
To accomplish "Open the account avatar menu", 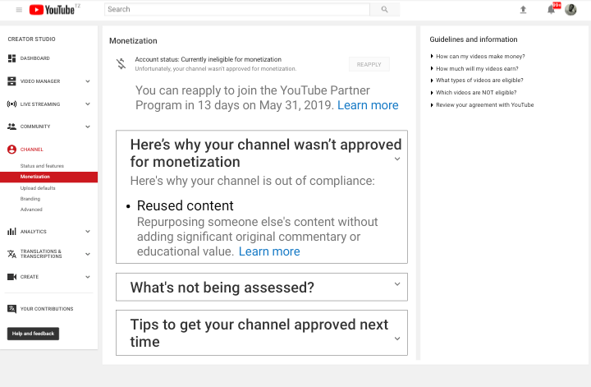I will pos(570,9).
